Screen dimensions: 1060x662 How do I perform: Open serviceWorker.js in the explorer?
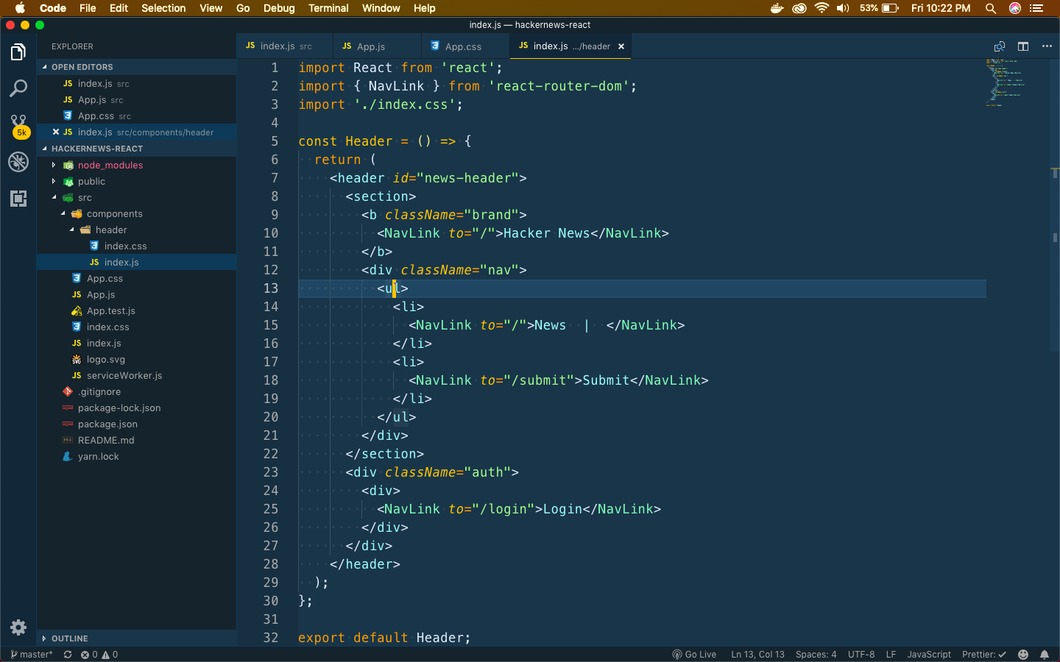coord(136,376)
